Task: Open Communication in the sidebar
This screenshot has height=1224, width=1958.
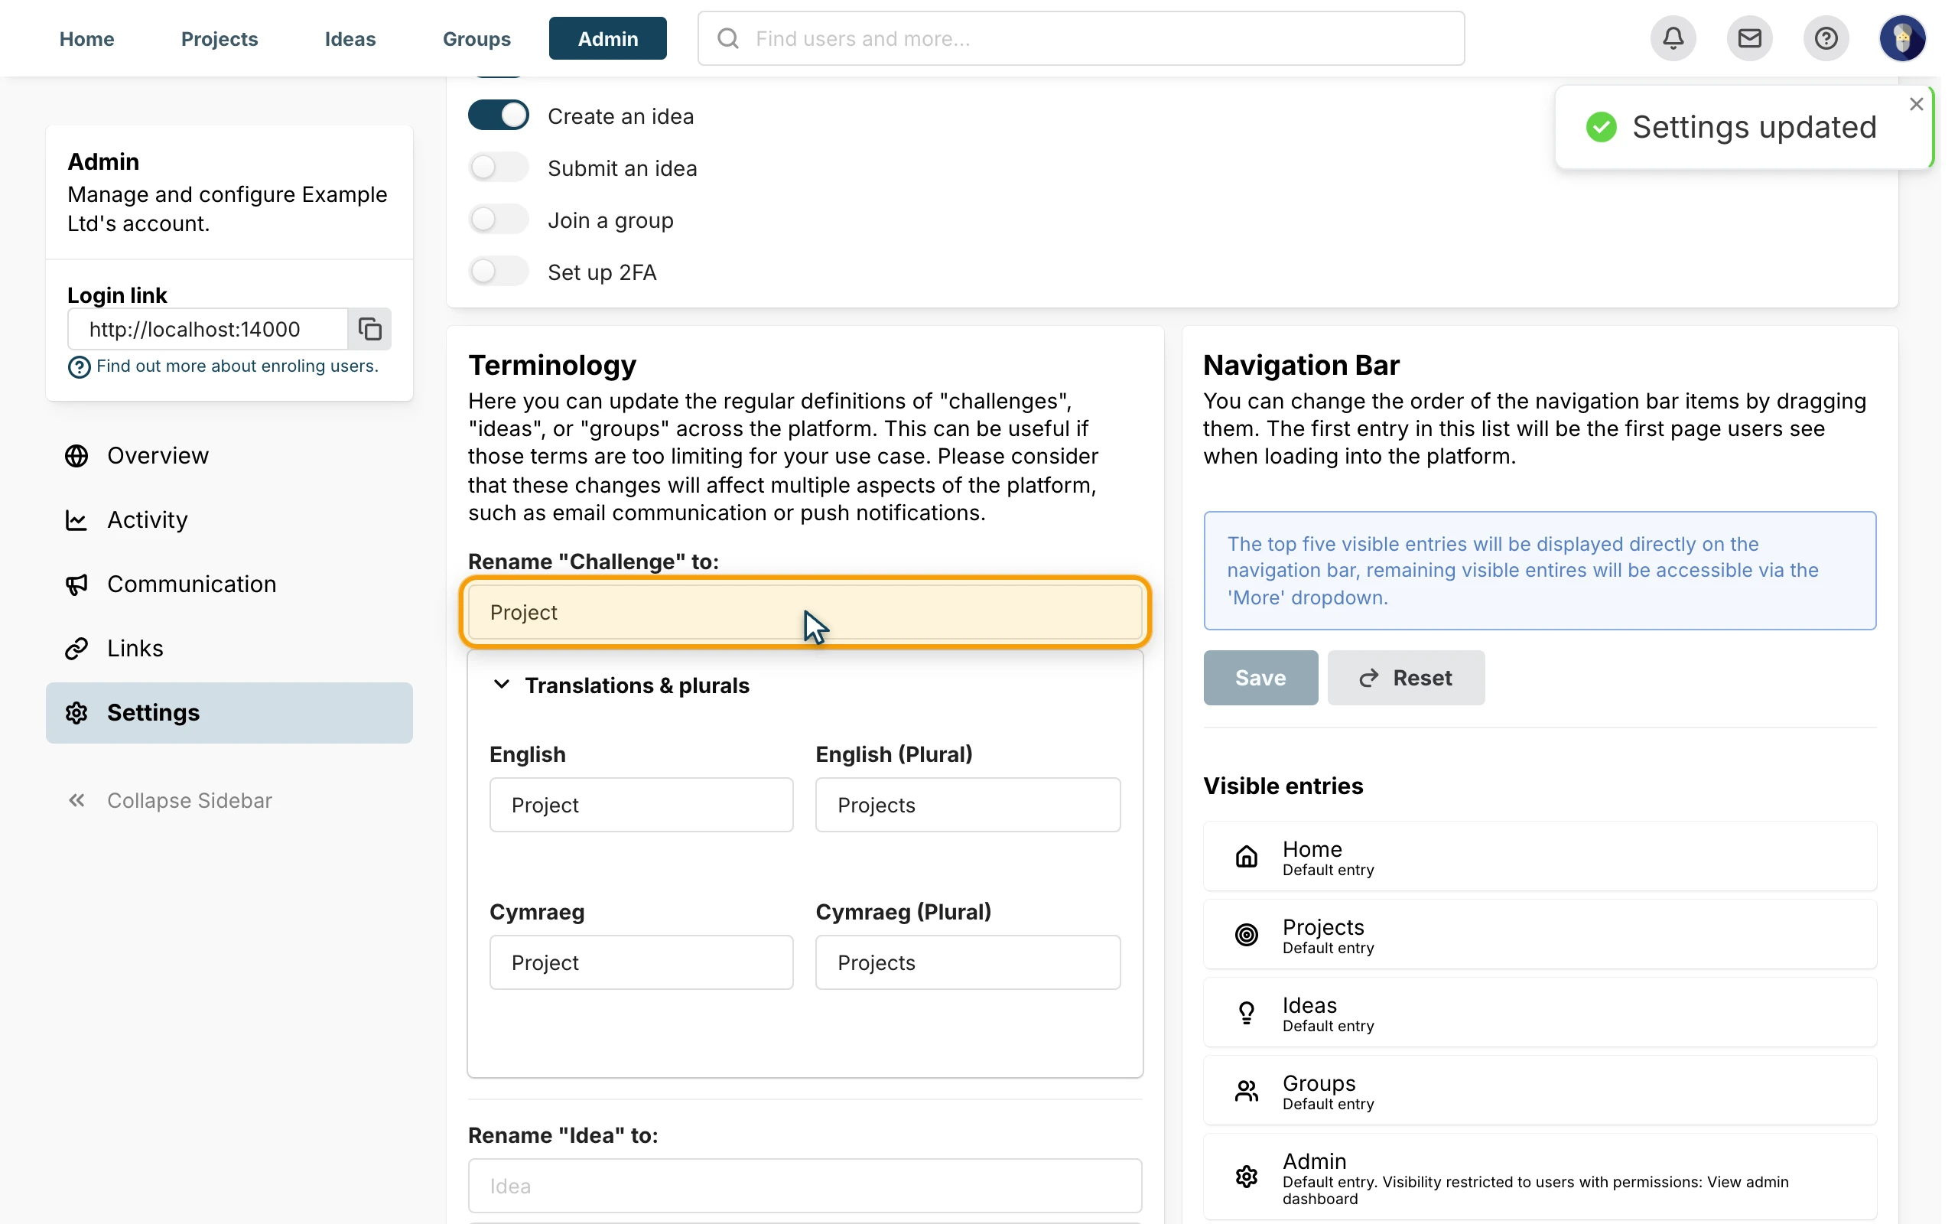Action: pyautogui.click(x=229, y=584)
